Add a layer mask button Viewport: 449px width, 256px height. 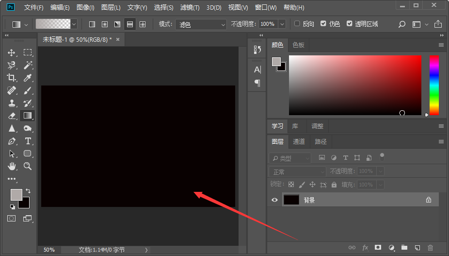point(378,247)
